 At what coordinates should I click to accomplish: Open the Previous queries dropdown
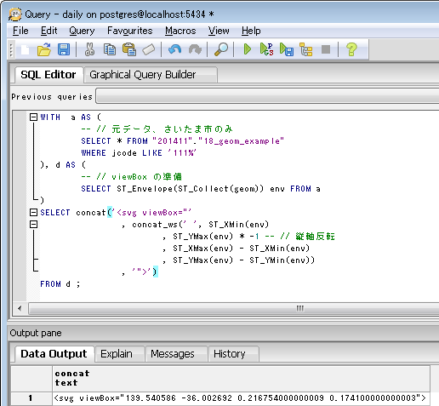(x=267, y=96)
